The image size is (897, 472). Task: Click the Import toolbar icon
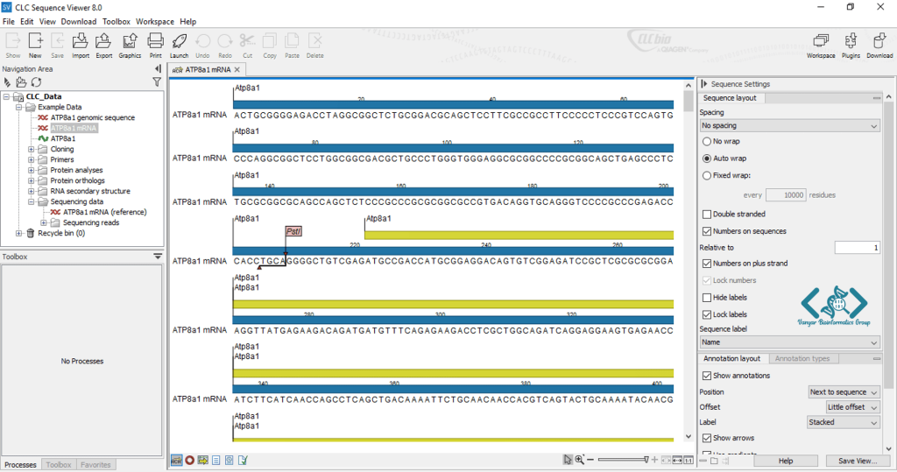click(x=80, y=46)
